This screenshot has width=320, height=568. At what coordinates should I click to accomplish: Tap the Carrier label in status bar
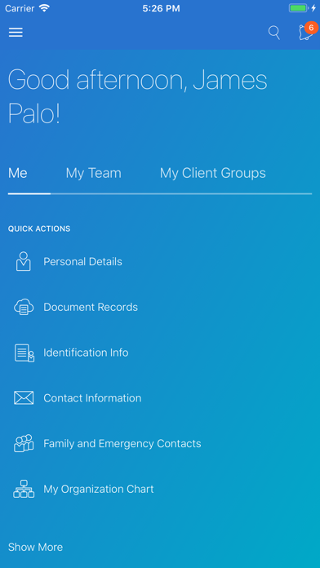click(x=20, y=8)
